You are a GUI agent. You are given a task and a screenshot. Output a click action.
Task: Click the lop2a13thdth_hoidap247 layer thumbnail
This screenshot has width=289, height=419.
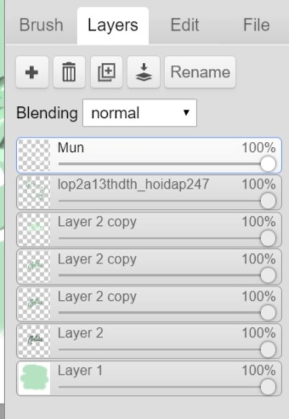coord(34,192)
